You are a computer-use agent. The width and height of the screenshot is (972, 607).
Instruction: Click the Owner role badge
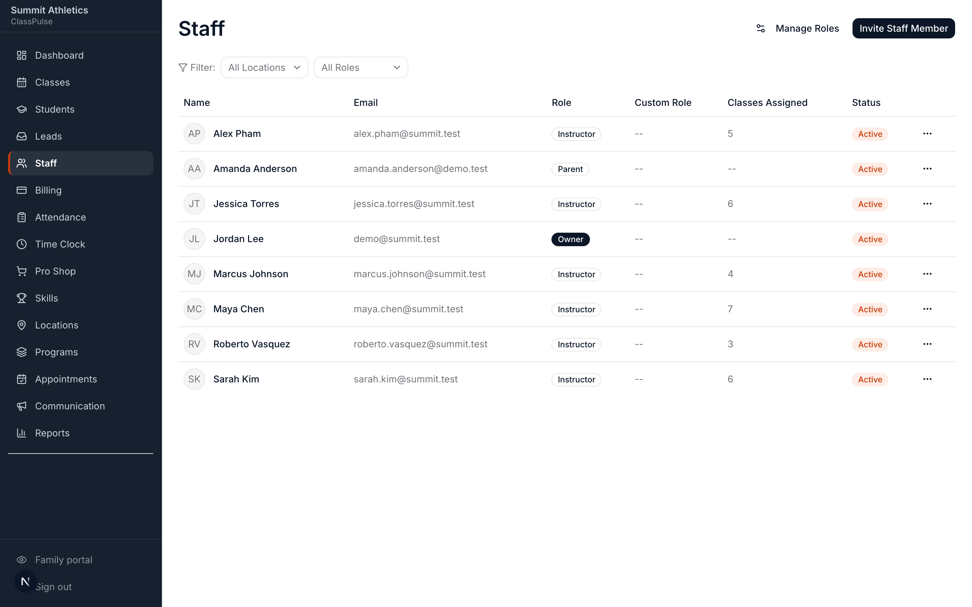[x=570, y=239]
